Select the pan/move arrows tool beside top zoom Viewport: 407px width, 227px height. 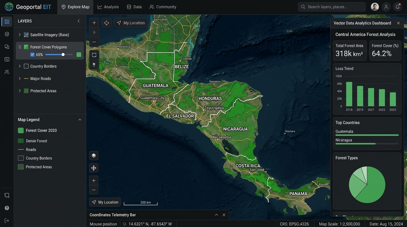pyautogui.click(x=106, y=23)
